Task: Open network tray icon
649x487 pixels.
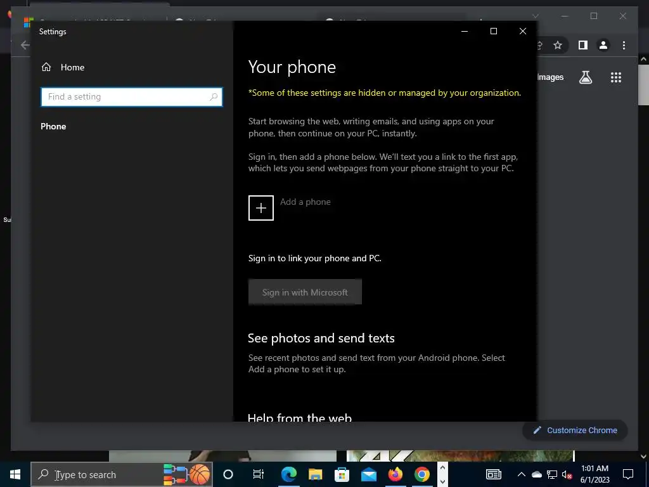Action: tap(552, 474)
